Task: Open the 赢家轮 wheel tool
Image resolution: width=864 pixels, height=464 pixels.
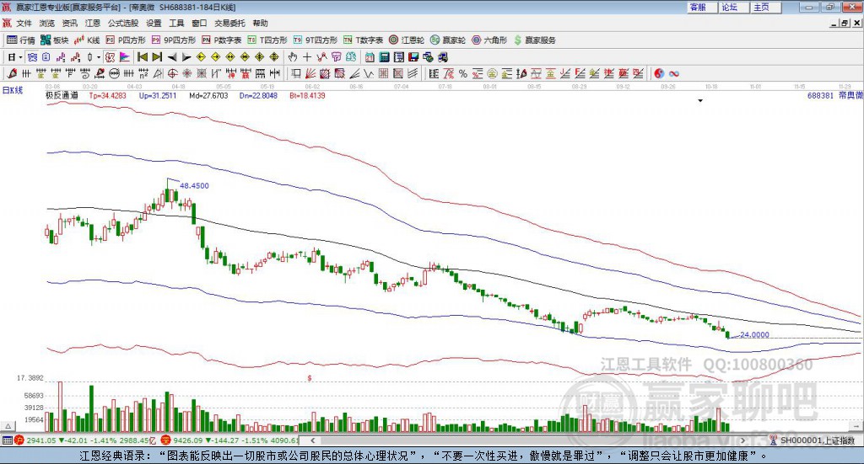Action: 448,40
